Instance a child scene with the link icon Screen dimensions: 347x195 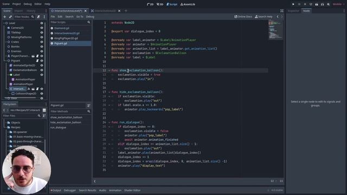click(10, 17)
